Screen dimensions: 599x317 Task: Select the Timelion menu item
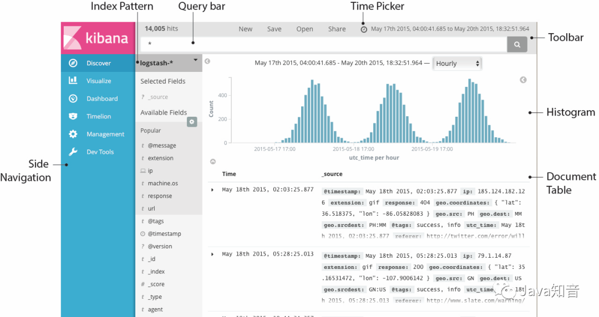[x=98, y=116]
